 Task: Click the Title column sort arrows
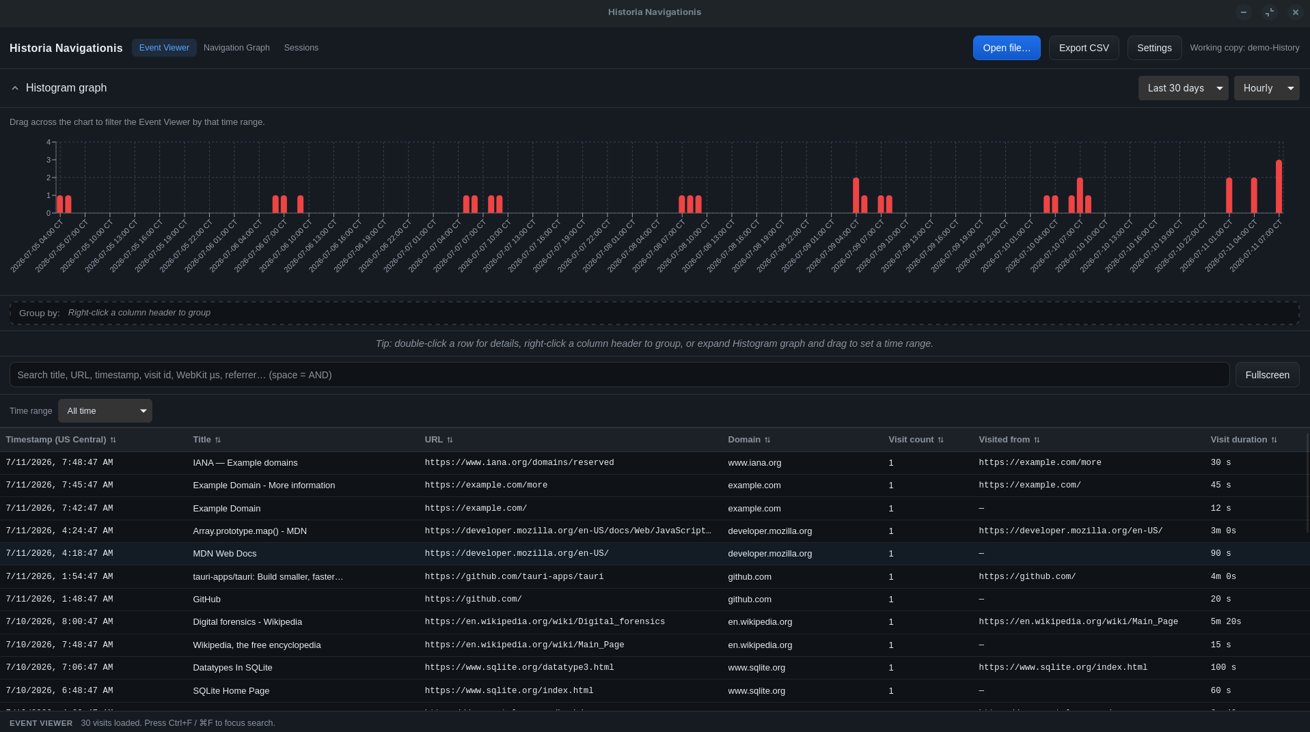point(217,440)
